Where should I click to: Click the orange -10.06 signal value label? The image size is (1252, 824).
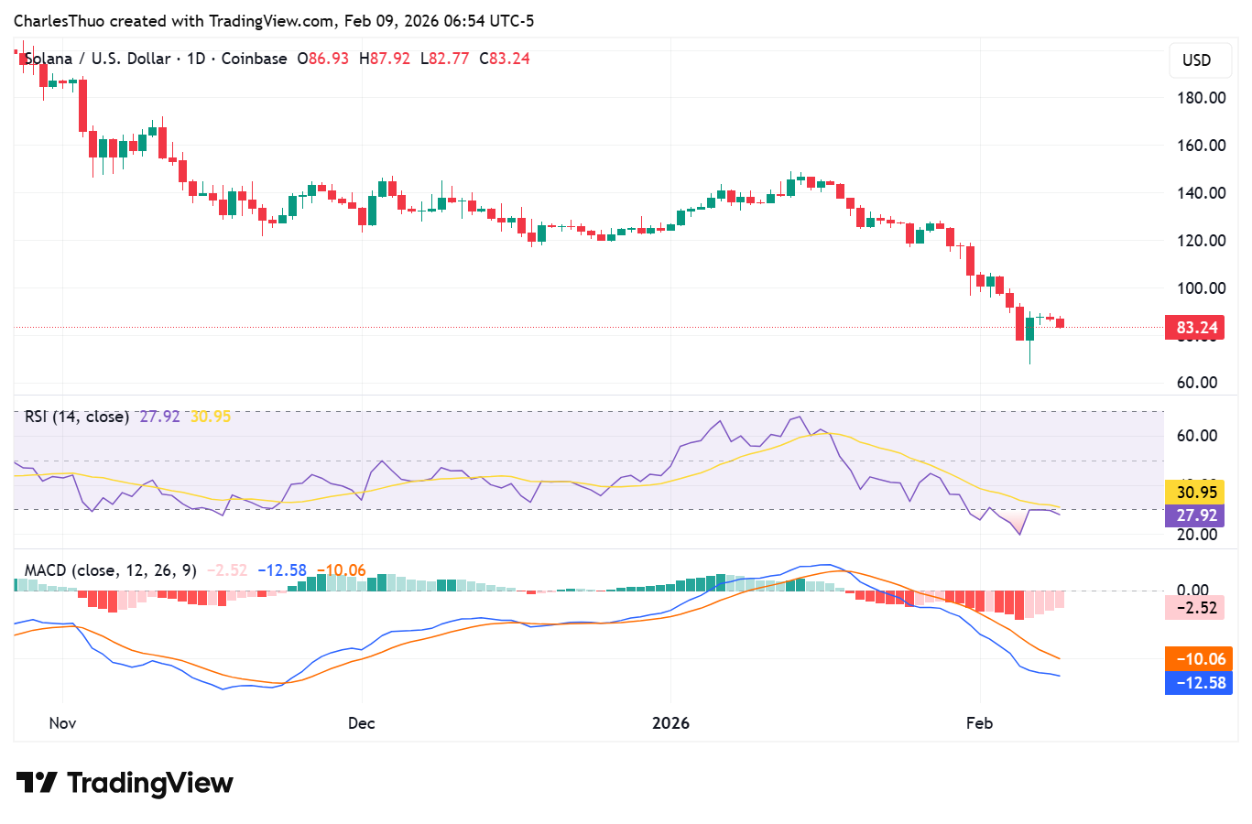click(1198, 658)
